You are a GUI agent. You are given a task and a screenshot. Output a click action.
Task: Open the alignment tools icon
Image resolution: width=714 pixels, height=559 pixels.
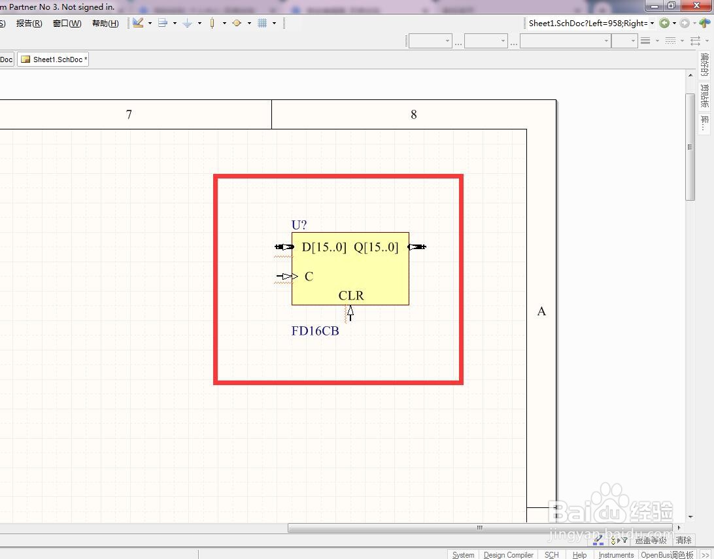click(x=163, y=23)
